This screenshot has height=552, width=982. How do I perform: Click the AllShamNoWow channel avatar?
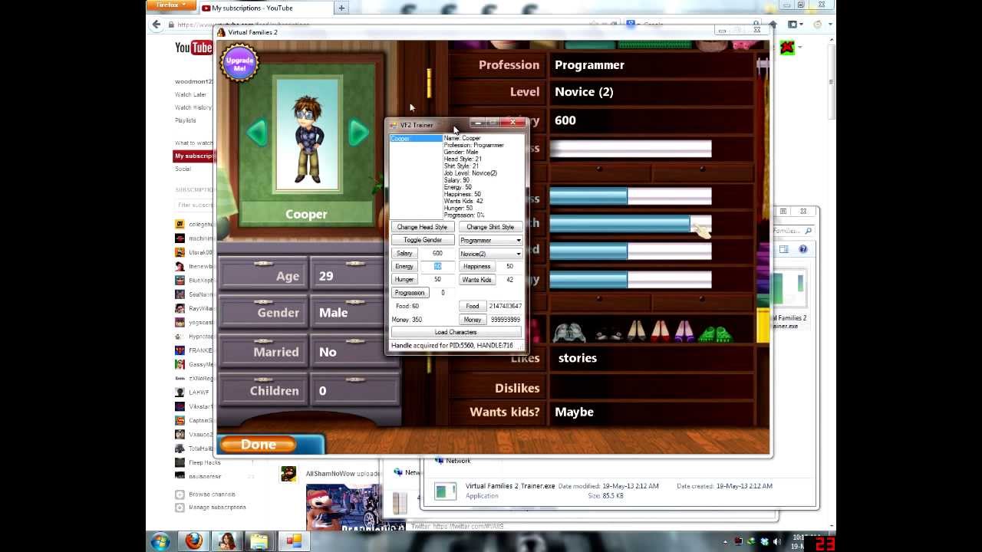pos(288,474)
